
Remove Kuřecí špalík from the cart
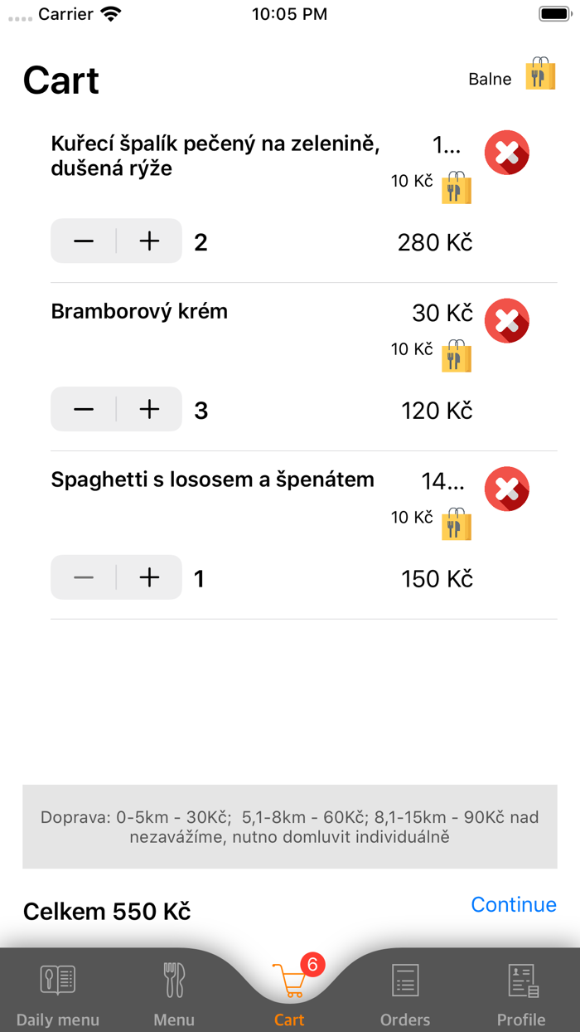(506, 153)
